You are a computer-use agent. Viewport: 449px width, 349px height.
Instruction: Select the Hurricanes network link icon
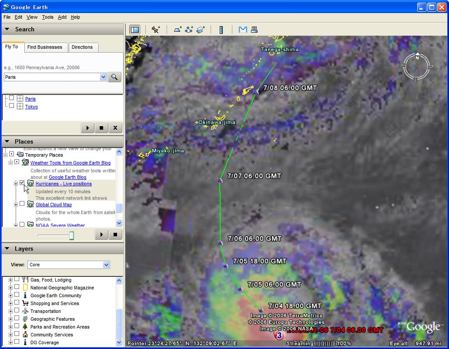30,183
